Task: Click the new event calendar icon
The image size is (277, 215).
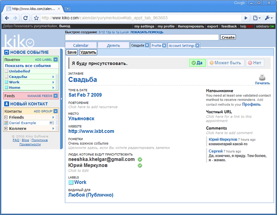Action: (6, 52)
